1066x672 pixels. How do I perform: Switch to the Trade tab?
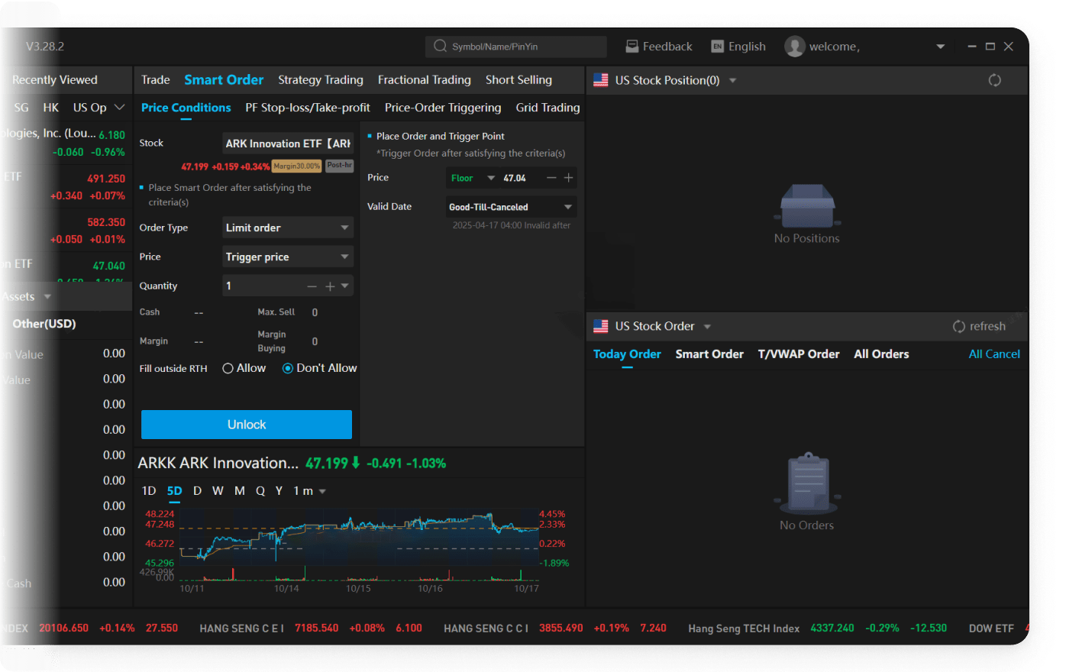coord(156,79)
